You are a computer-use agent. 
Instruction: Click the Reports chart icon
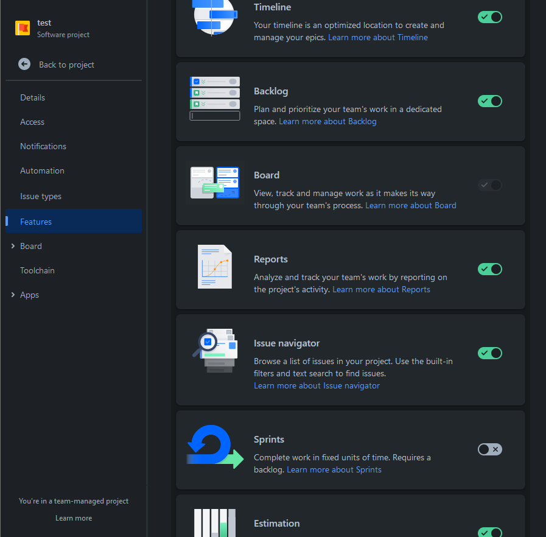click(x=214, y=267)
